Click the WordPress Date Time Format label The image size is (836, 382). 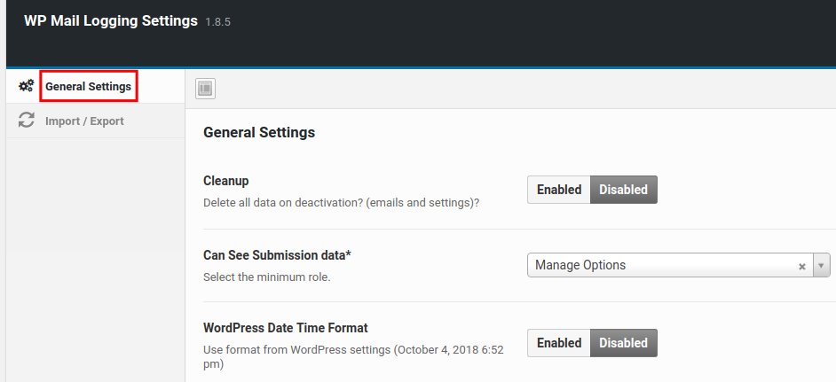coord(285,328)
